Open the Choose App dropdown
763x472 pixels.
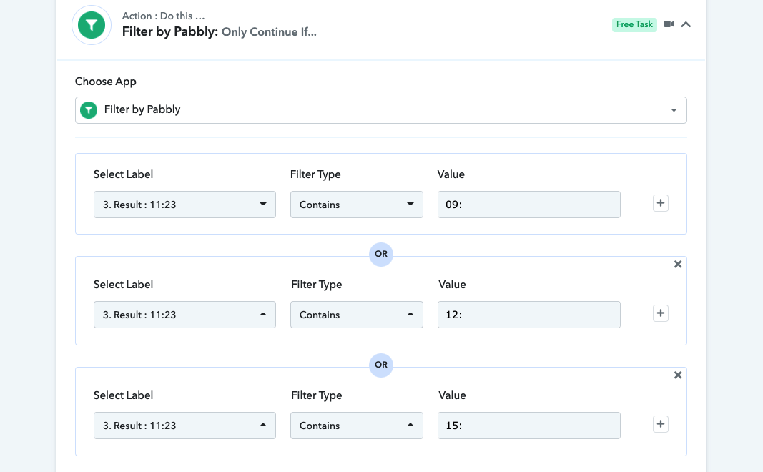coord(381,110)
